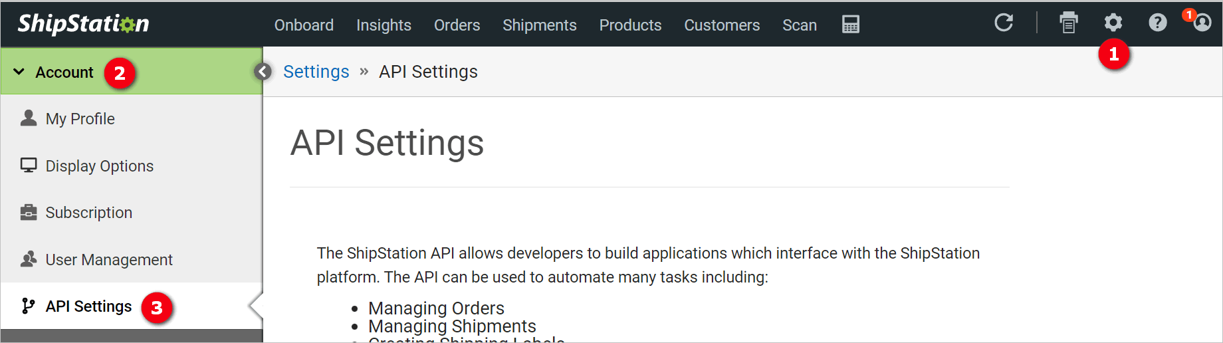Open the Onboard menu
Screen dimensions: 1223x343
(304, 25)
